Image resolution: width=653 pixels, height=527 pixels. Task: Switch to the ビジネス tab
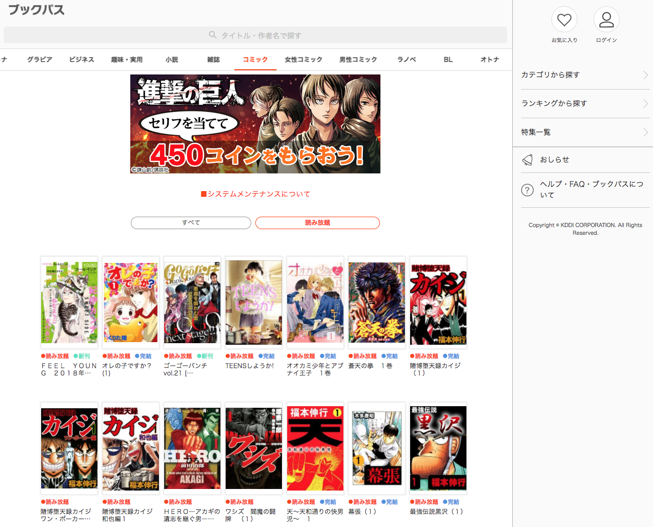point(82,59)
